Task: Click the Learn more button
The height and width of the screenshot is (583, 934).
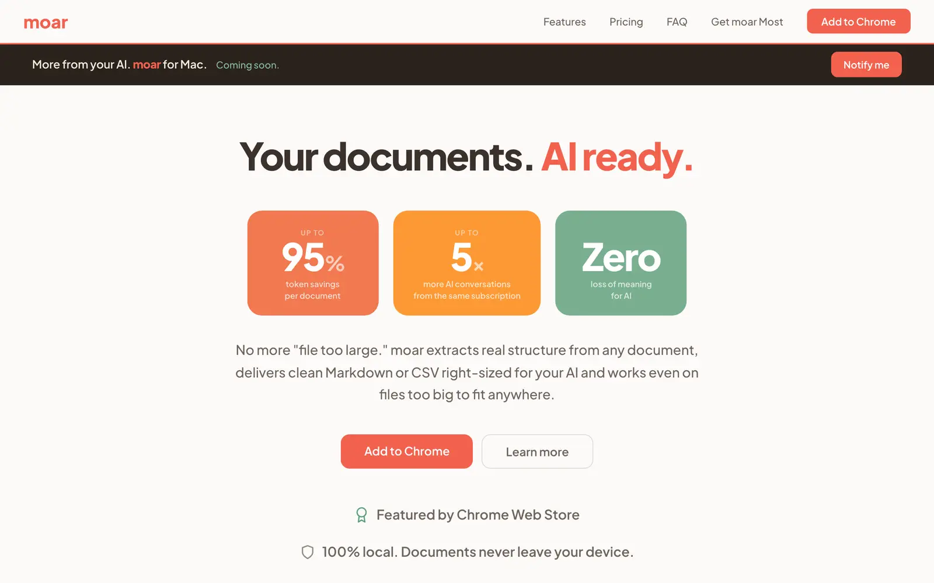Action: pos(537,451)
